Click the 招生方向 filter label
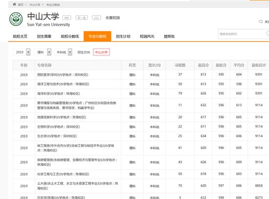This screenshot has width=269, height=199. coord(84,52)
